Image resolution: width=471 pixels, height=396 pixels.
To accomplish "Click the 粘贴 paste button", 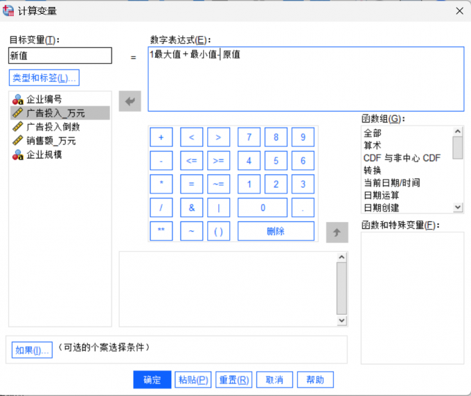I will click(x=193, y=380).
